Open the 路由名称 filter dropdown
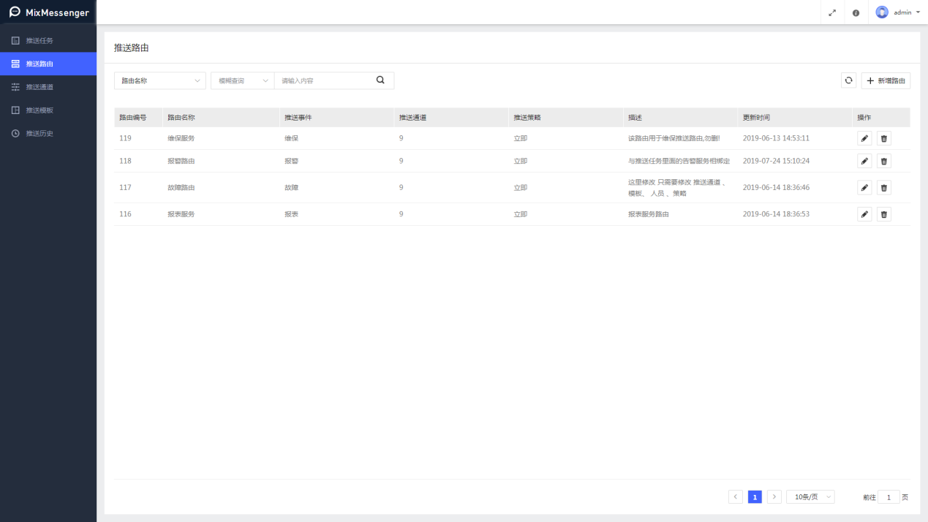This screenshot has width=928, height=522. point(159,80)
